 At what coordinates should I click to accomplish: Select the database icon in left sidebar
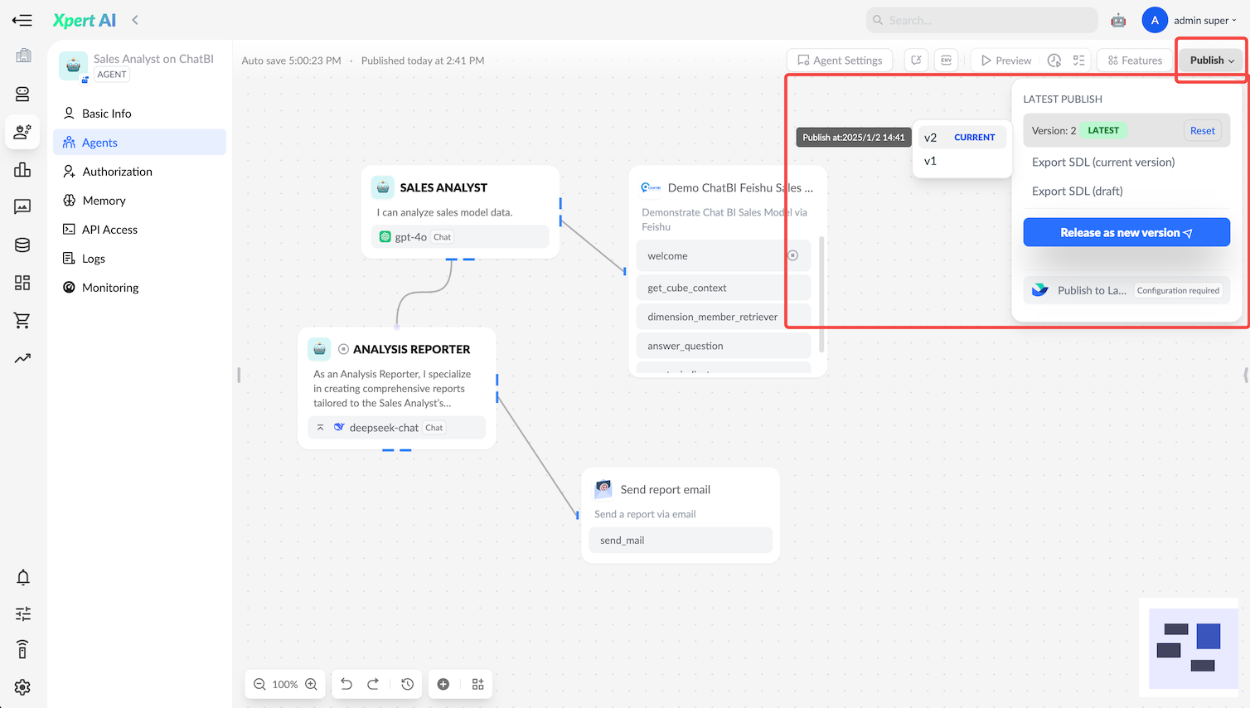(22, 245)
